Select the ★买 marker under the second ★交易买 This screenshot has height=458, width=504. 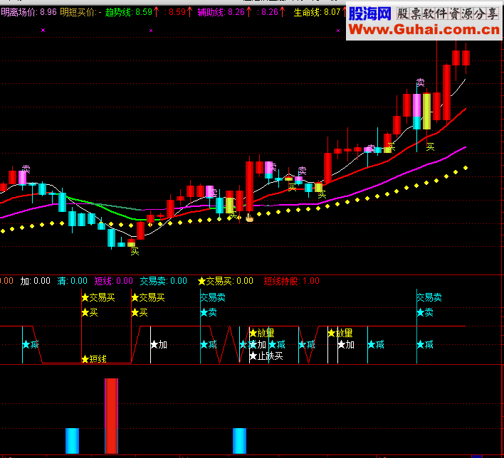pyautogui.click(x=140, y=312)
